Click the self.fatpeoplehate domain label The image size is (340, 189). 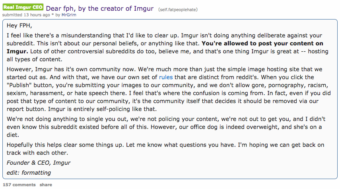177,9
